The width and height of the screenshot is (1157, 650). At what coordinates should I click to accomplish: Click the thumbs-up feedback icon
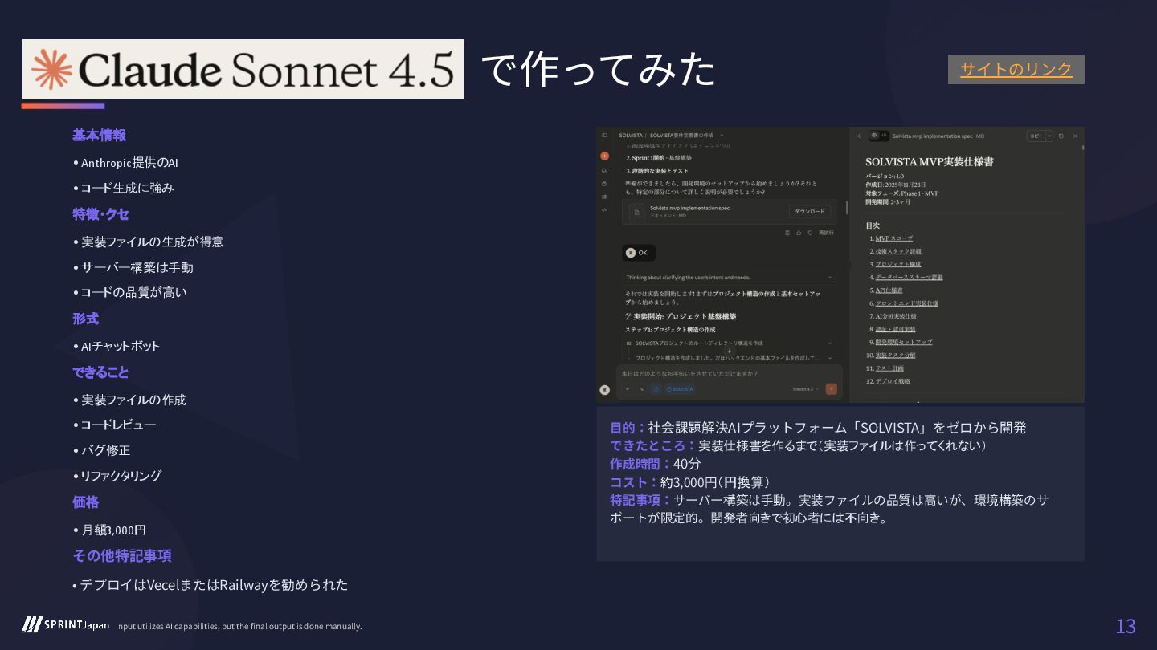point(799,233)
